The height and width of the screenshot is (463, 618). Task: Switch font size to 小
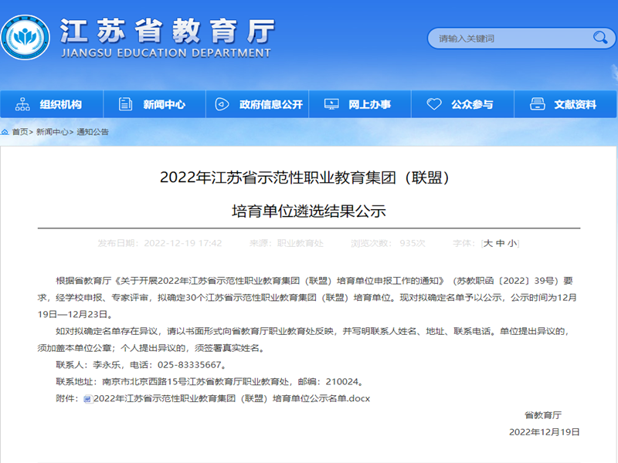[x=511, y=243]
